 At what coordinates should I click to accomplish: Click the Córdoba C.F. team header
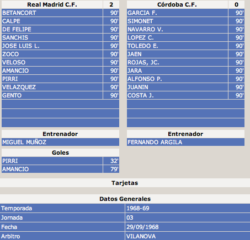(177, 4)
